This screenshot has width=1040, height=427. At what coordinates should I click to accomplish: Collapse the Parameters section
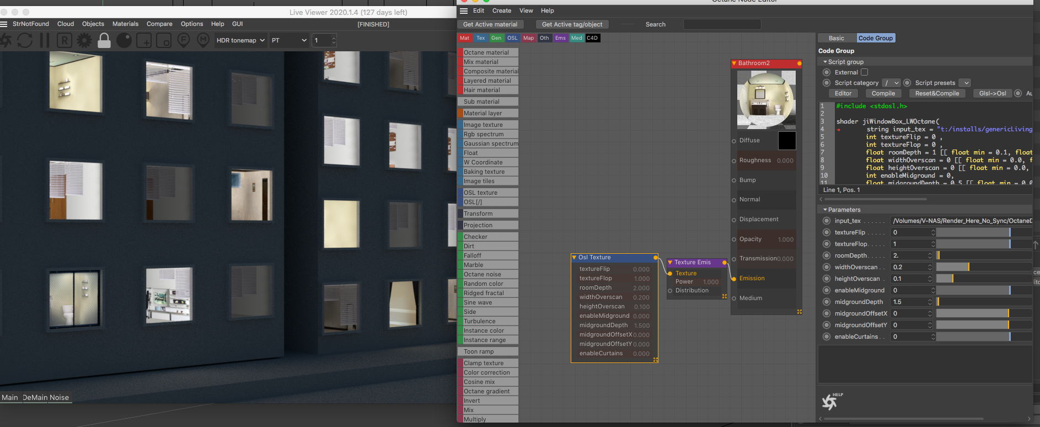[825, 210]
